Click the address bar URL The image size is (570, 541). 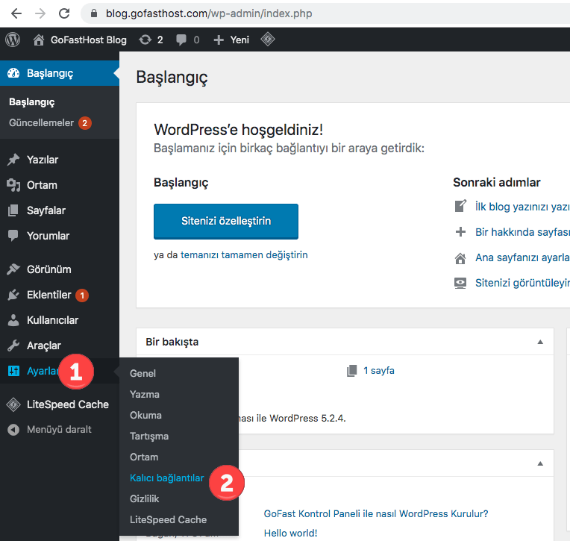coord(209,13)
